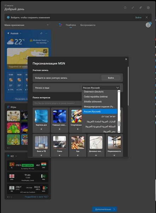
Task: Add the Деловые новости interest
Action: point(96,155)
